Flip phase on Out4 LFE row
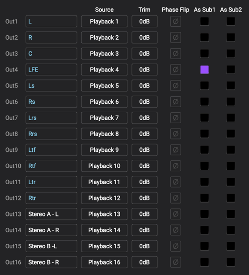The width and height of the screenshot is (249, 275). point(176,69)
